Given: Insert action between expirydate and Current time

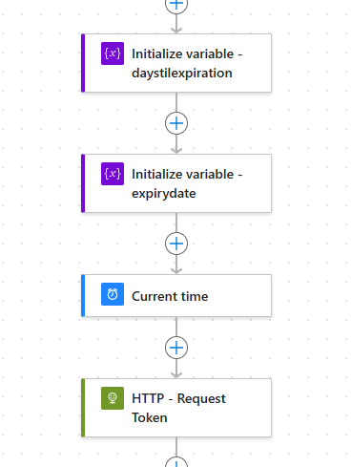Looking at the screenshot, I should (x=176, y=244).
